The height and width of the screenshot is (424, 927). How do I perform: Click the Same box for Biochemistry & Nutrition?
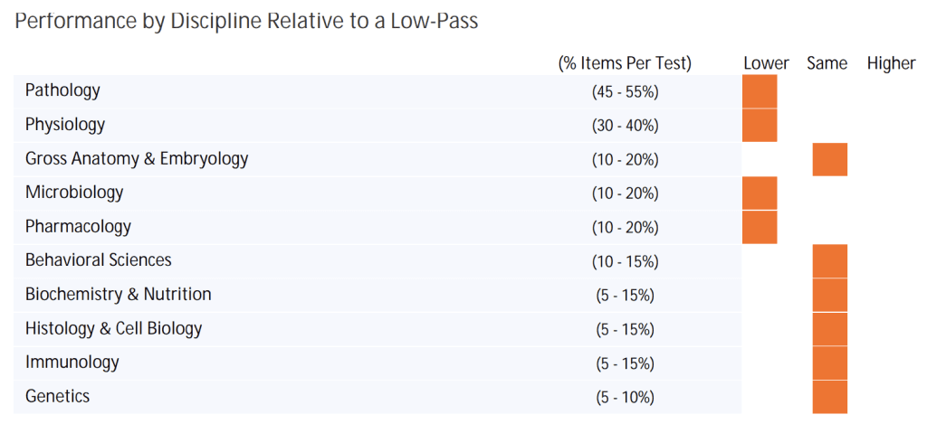(829, 295)
